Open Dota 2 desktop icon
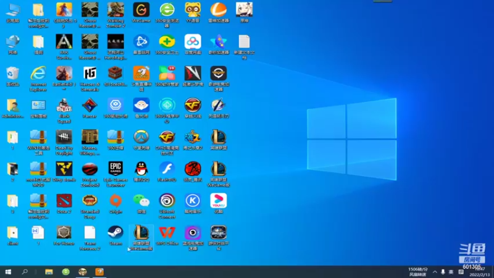 tap(64, 204)
